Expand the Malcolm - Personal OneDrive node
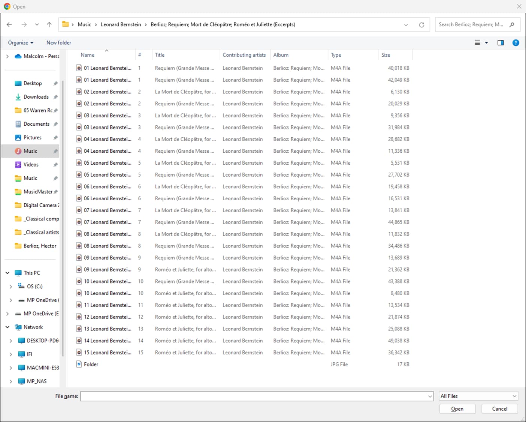Viewport: 526px width, 422px height. pos(7,56)
